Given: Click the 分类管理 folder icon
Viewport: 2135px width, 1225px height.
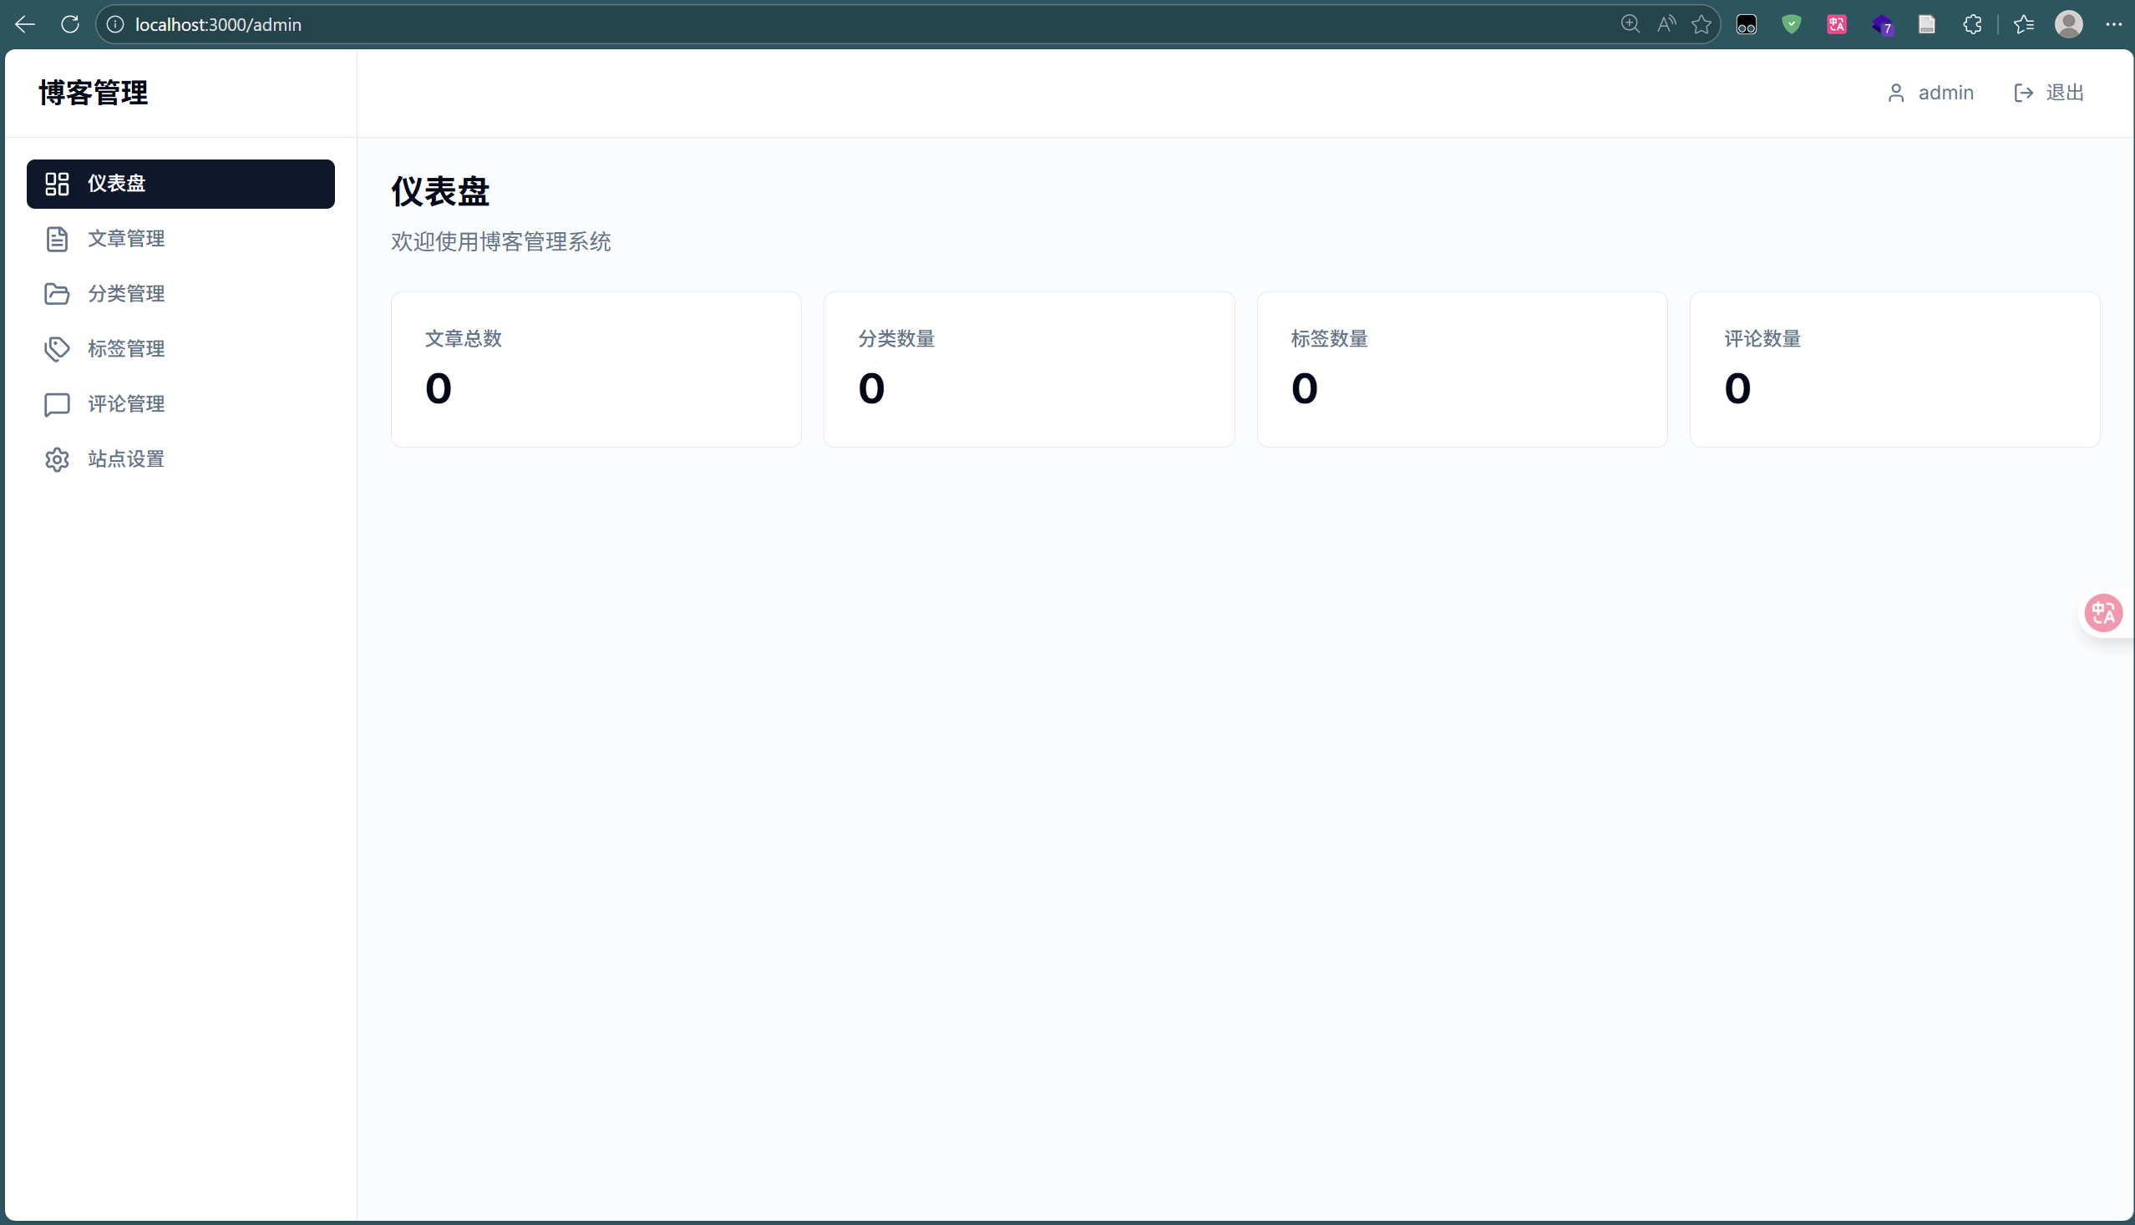Looking at the screenshot, I should (57, 294).
